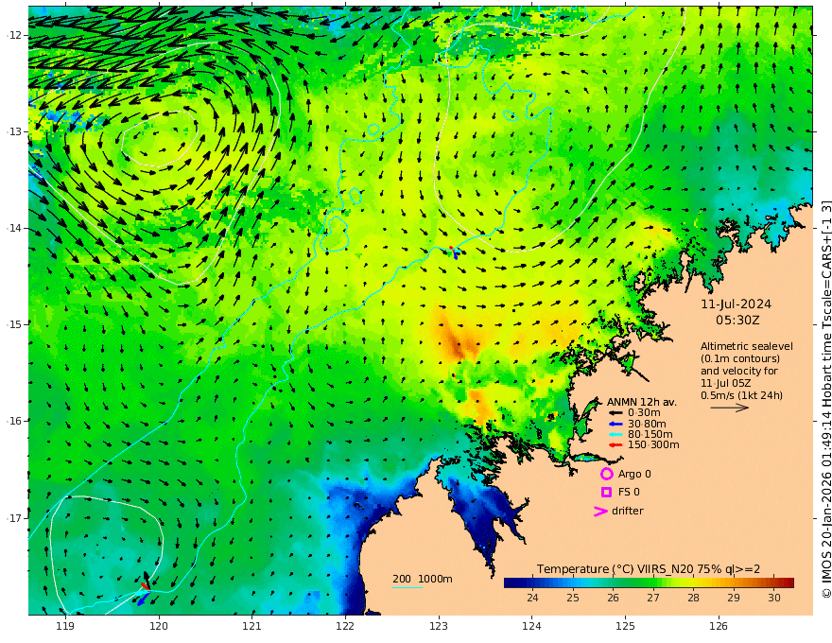Click the magenta Argo circle legend marker
This screenshot has width=832, height=643.
coord(606,474)
